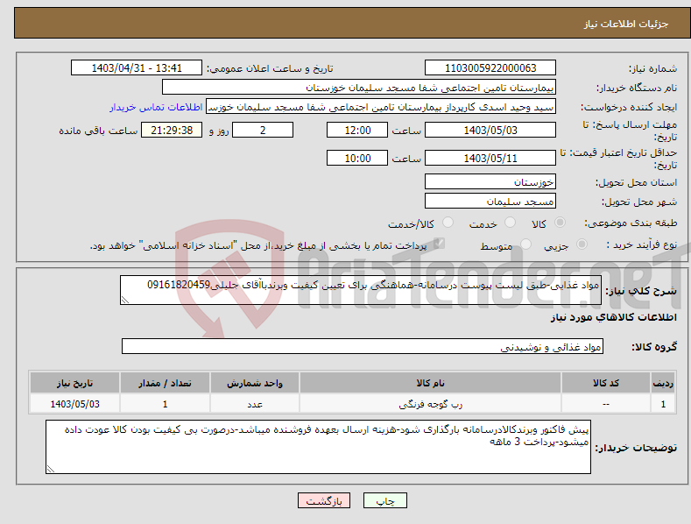Click the resize handle of description text area
The height and width of the screenshot is (524, 691).
tap(125, 300)
